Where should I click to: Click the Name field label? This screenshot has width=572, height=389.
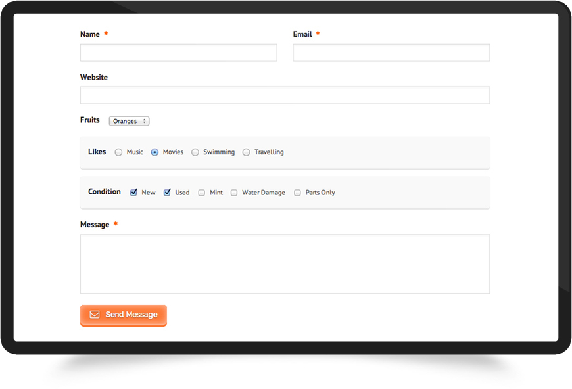pyautogui.click(x=90, y=34)
